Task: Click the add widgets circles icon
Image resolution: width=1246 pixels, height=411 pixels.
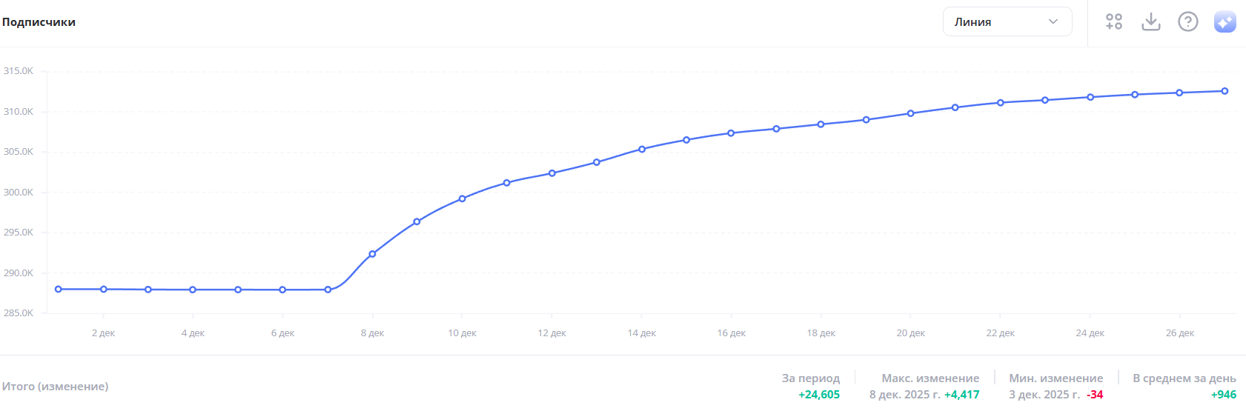Action: pos(1113,21)
